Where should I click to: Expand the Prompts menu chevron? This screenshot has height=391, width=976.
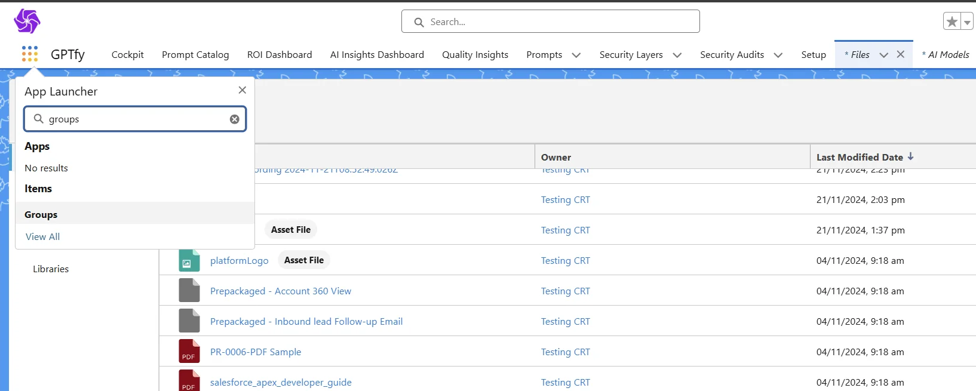[x=576, y=55]
